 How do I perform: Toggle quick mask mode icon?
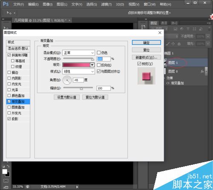coord(6,181)
